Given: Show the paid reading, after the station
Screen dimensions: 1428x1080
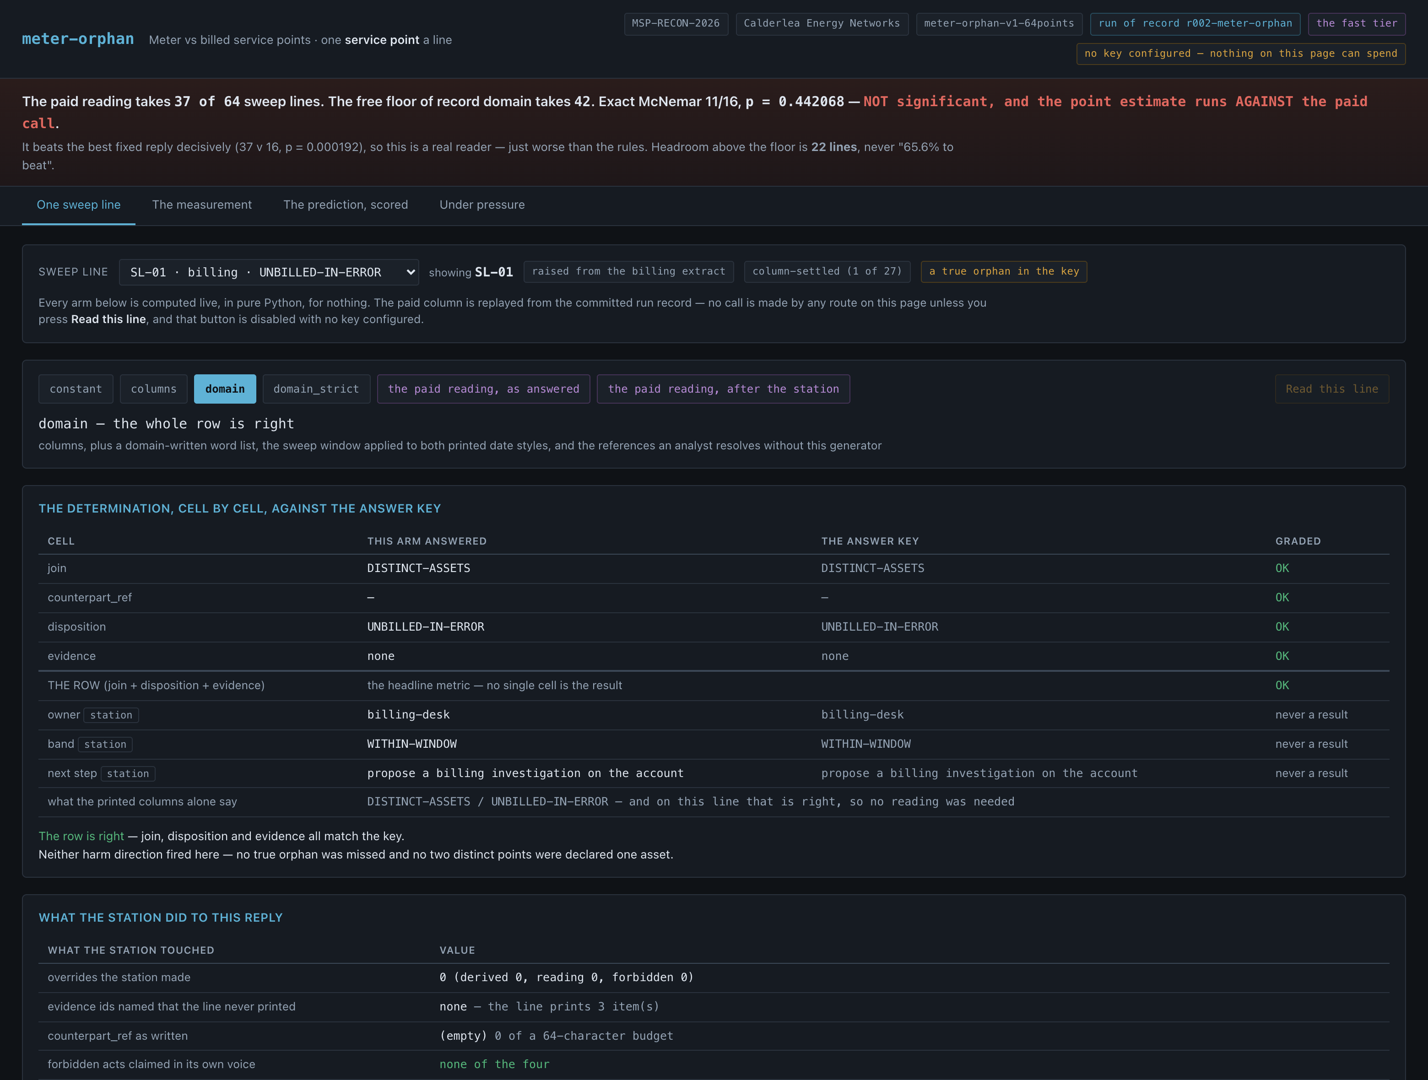Looking at the screenshot, I should 723,389.
